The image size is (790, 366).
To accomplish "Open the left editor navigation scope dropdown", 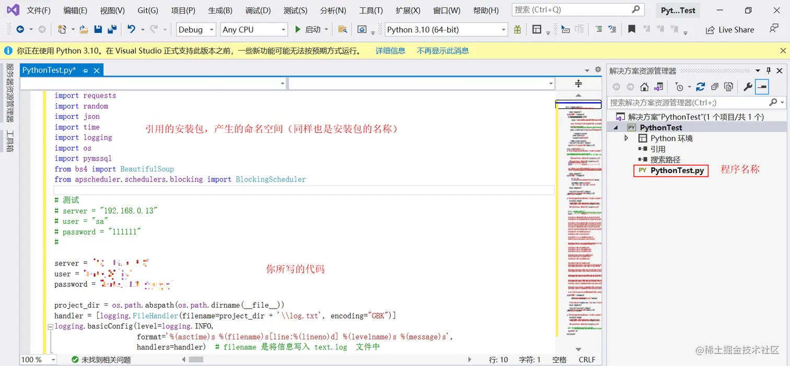I will point(153,83).
